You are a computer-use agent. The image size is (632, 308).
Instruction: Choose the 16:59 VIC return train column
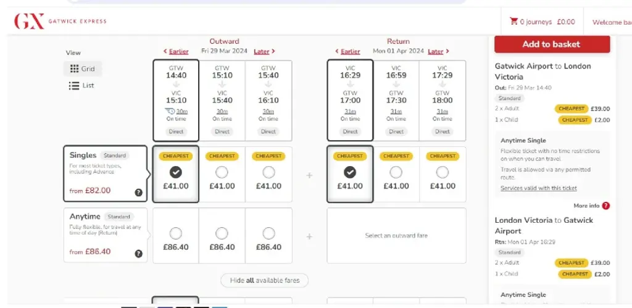point(396,100)
